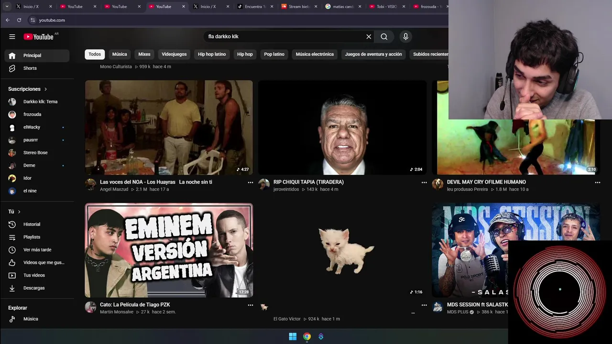This screenshot has width=612, height=344.
Task: Select the Hip hop filter chip
Action: click(x=245, y=54)
